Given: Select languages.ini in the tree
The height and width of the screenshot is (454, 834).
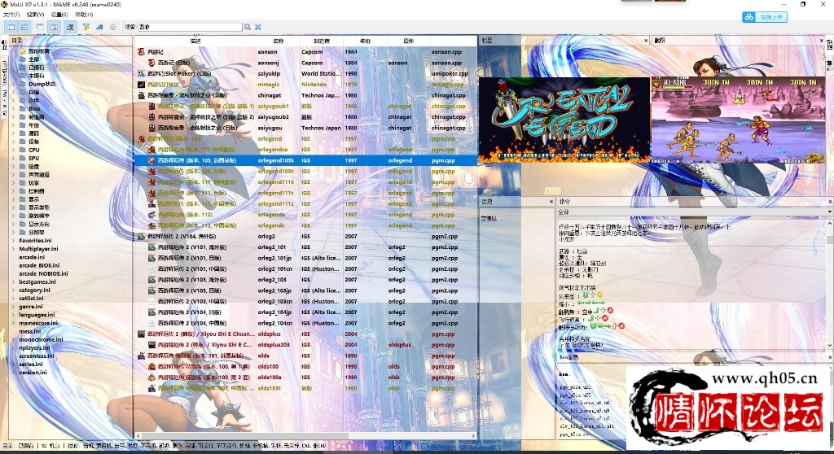Looking at the screenshot, I should click(x=37, y=315).
